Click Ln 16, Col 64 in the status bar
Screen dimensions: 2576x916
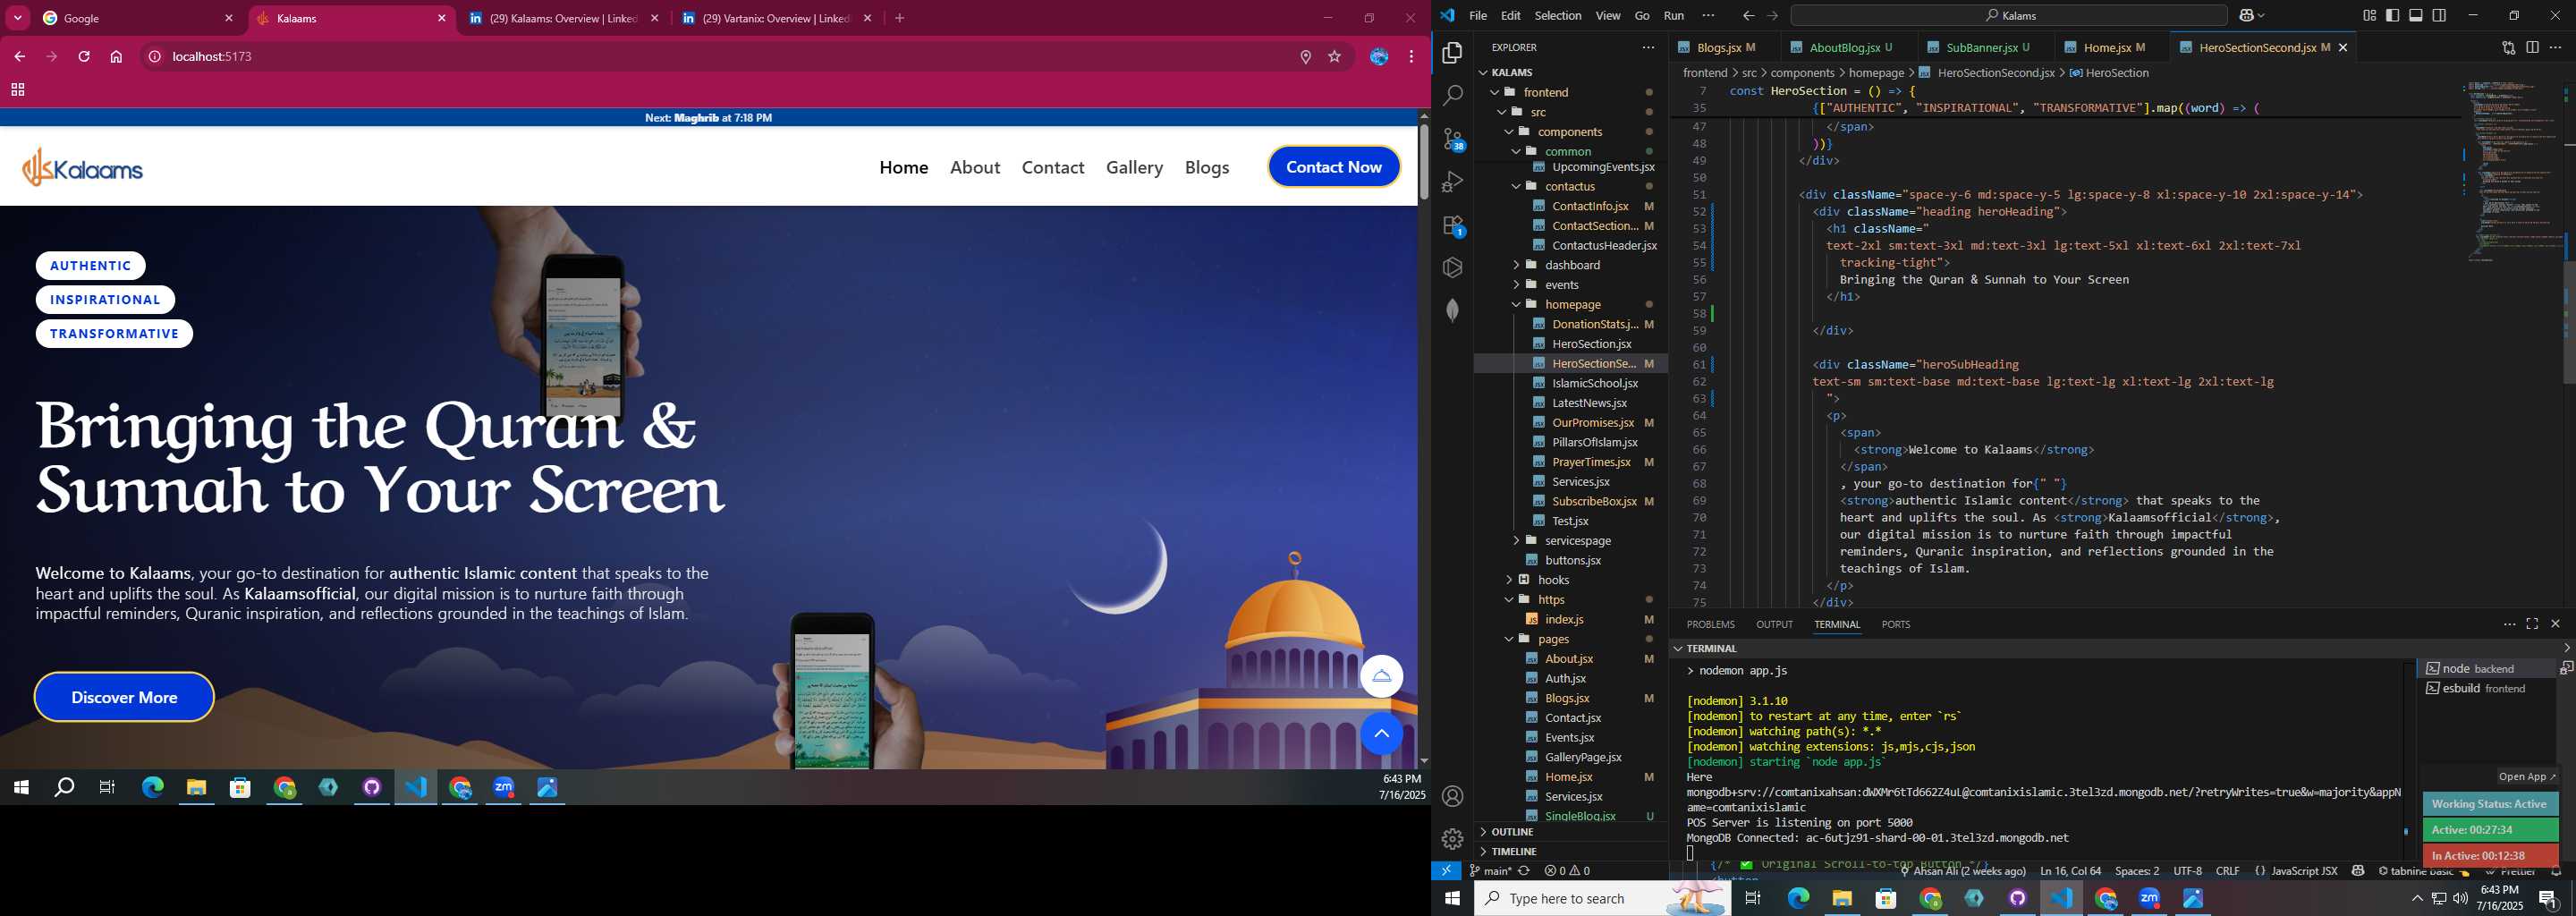pyautogui.click(x=2070, y=871)
